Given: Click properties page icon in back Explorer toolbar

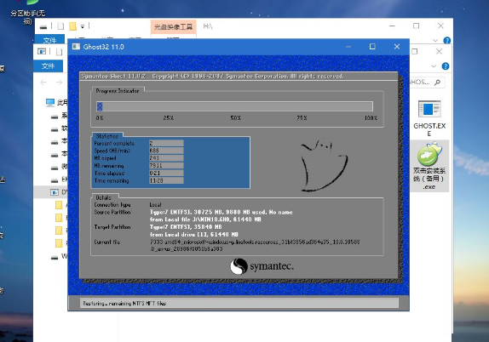Looking at the screenshot, I should [x=60, y=26].
